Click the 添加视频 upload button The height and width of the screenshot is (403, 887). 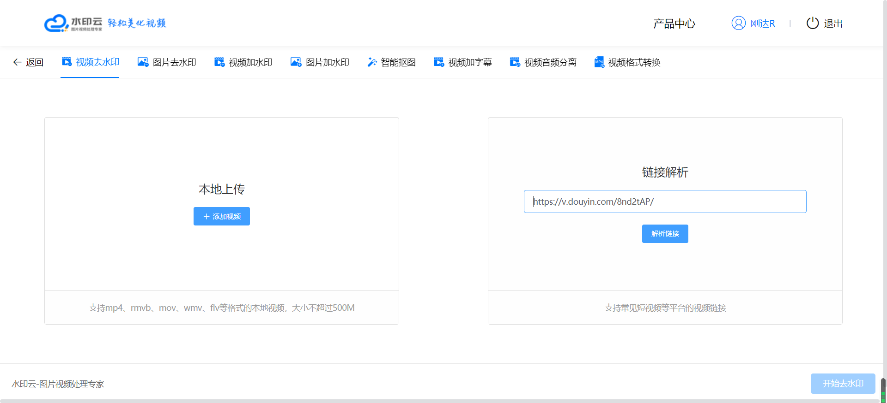(222, 216)
